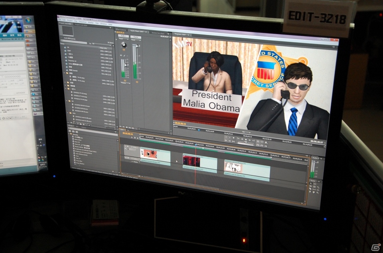Select the Drop Shadow preset
Viewport: 383px width, 253px height.
pos(80,163)
